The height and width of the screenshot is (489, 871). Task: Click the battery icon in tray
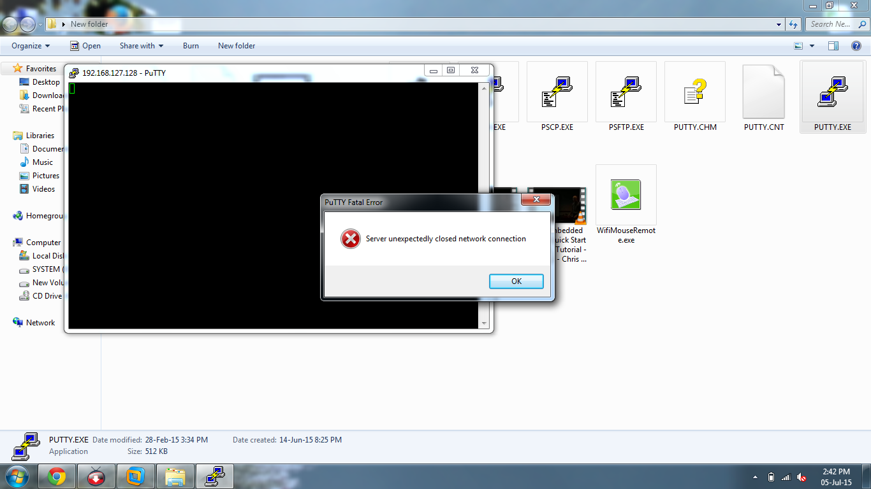(x=772, y=477)
